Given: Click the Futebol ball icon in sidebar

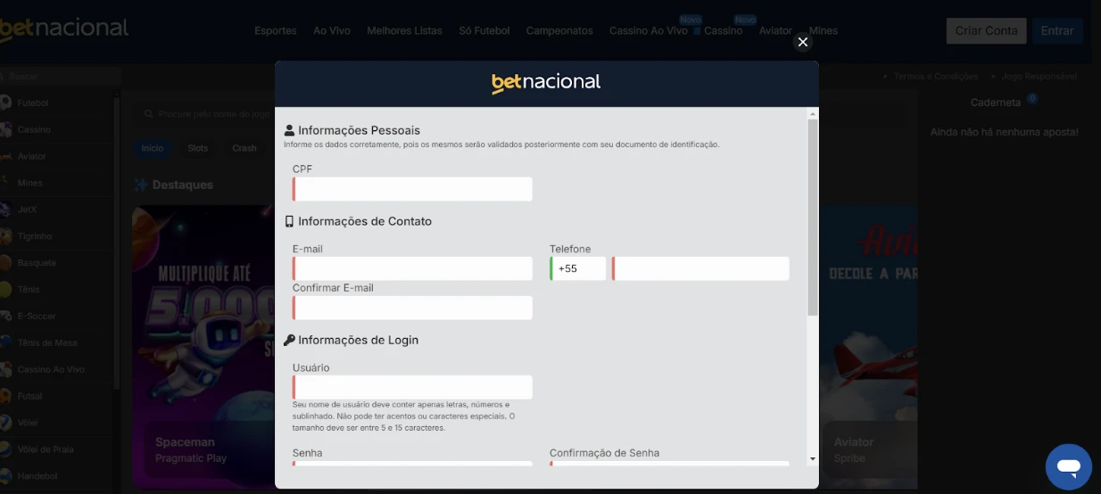Looking at the screenshot, I should (4, 103).
